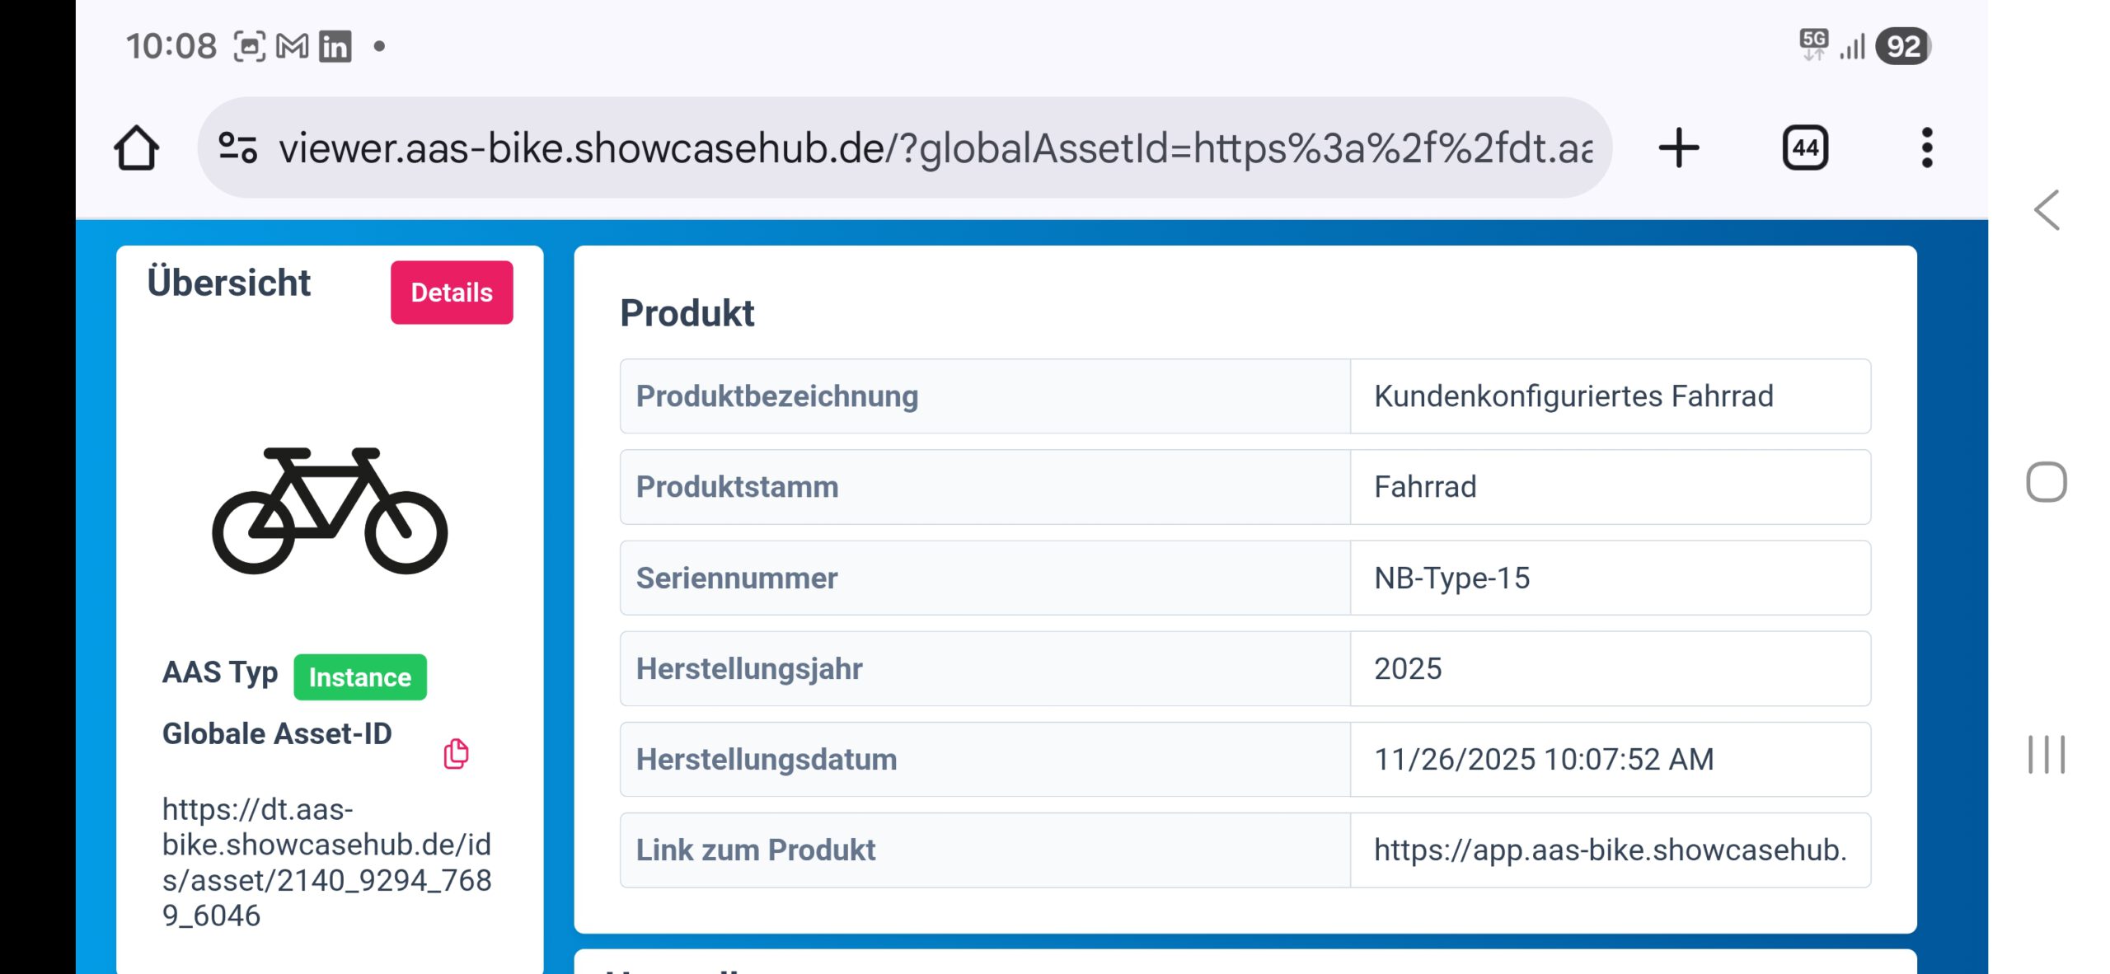Click the LinkedIn notification icon in status bar
The height and width of the screenshot is (974, 2110).
335,46
